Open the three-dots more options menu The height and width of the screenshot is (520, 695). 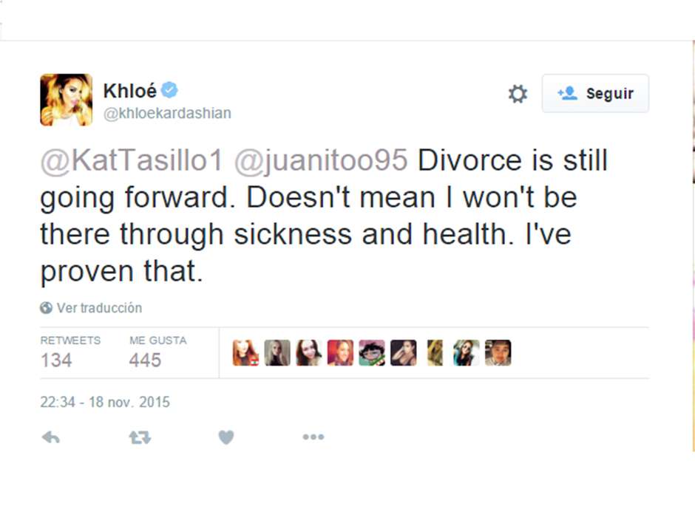point(313,437)
